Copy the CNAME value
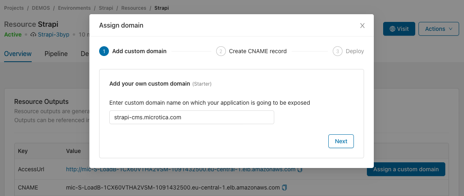The image size is (464, 196). pyautogui.click(x=284, y=187)
